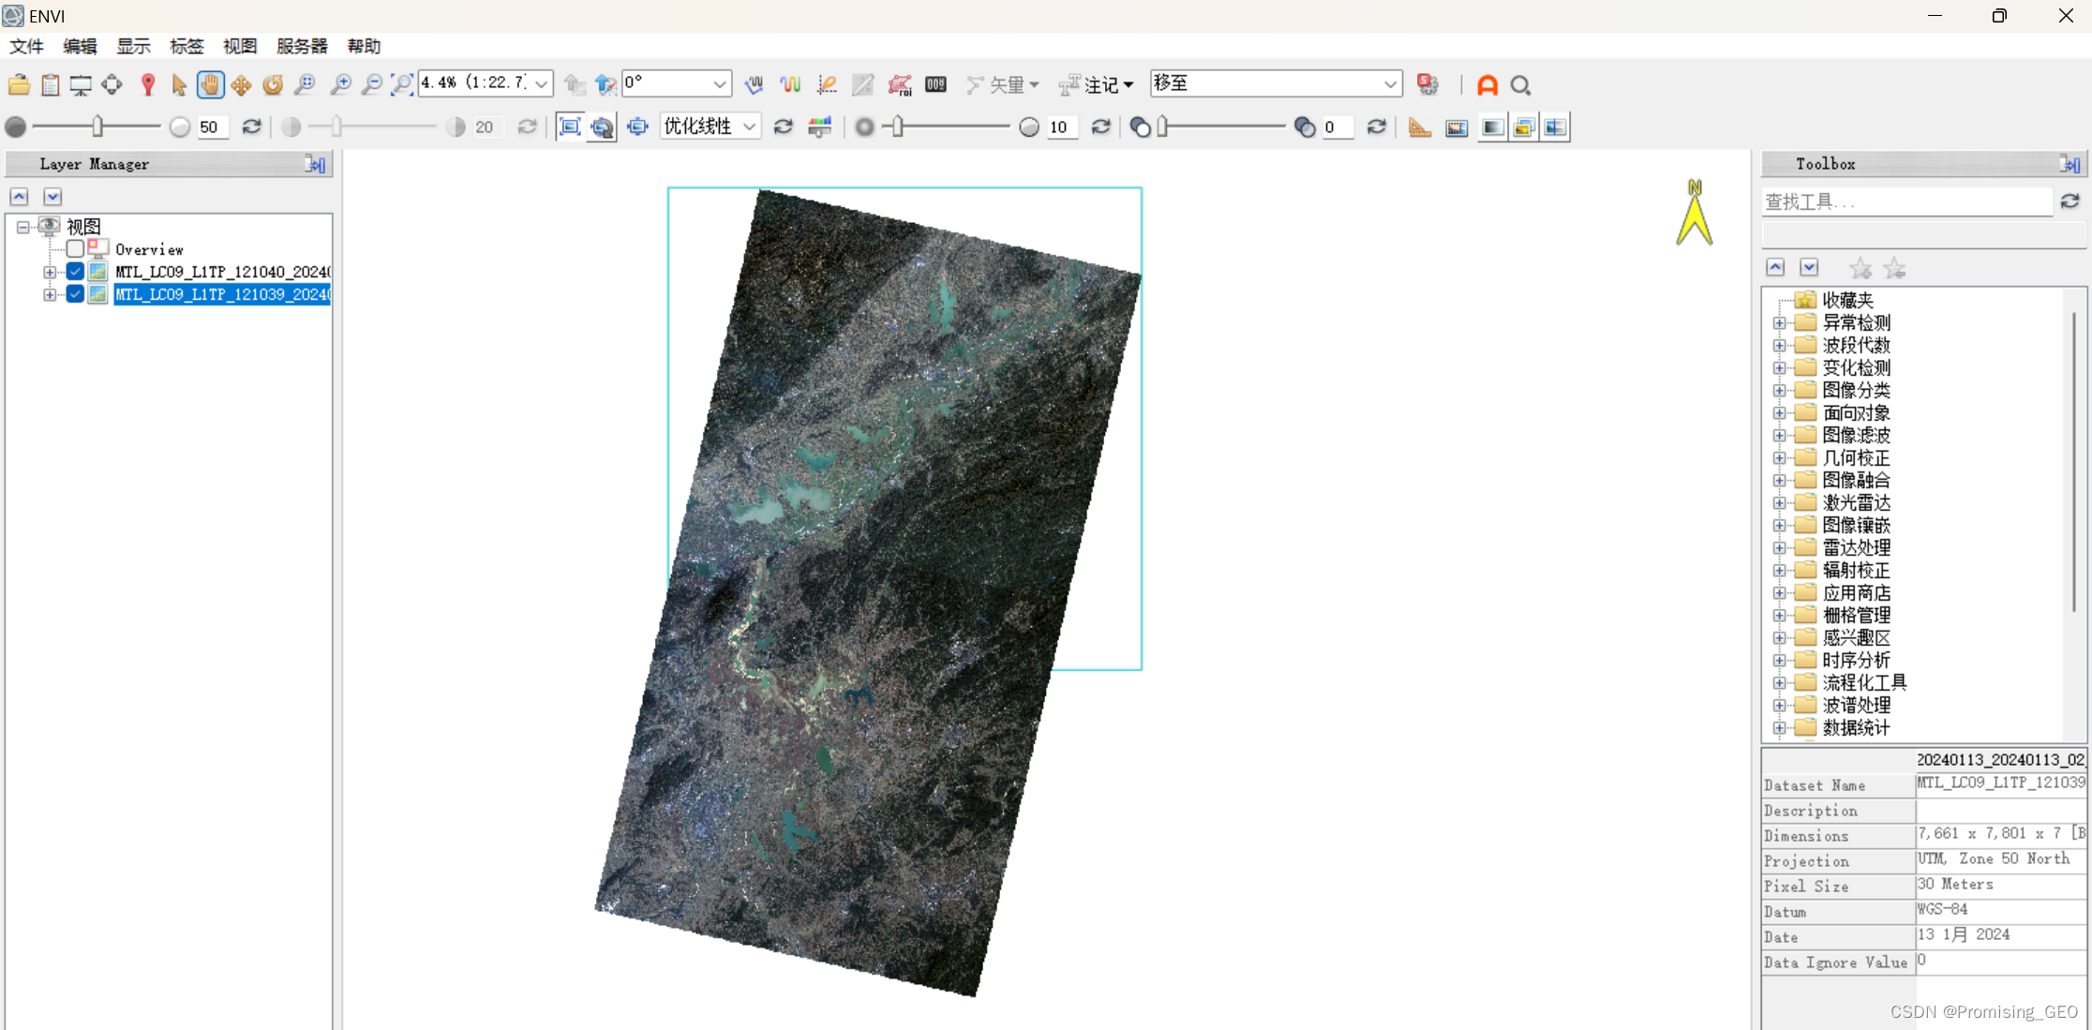
Task: Select the Pan hand tool
Action: point(210,85)
